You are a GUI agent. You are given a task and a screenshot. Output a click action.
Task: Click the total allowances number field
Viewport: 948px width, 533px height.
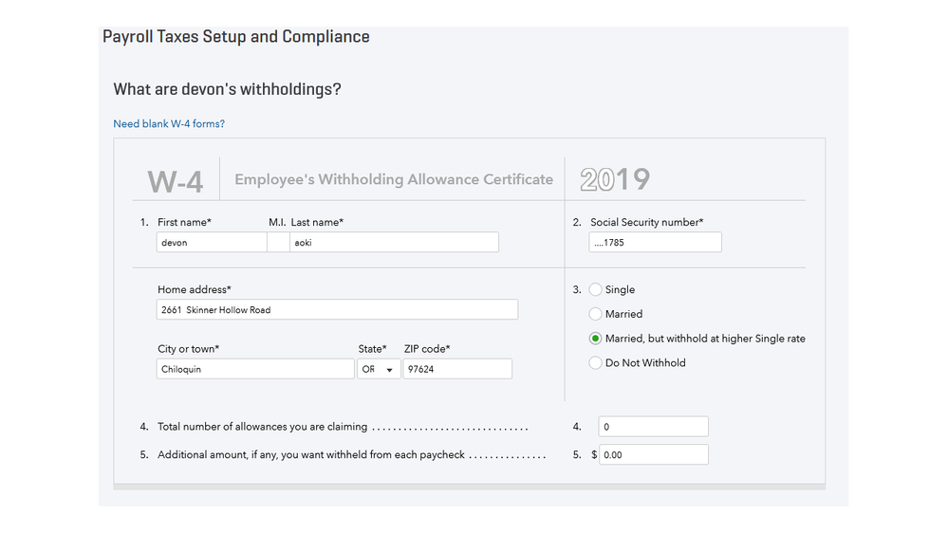pos(653,427)
